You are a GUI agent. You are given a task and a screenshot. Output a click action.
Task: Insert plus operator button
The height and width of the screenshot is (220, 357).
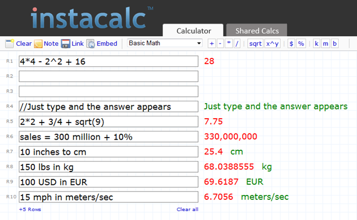[x=212, y=43]
